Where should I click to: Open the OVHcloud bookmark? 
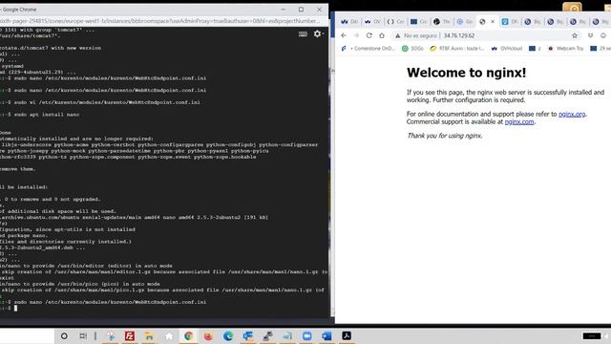pyautogui.click(x=507, y=49)
